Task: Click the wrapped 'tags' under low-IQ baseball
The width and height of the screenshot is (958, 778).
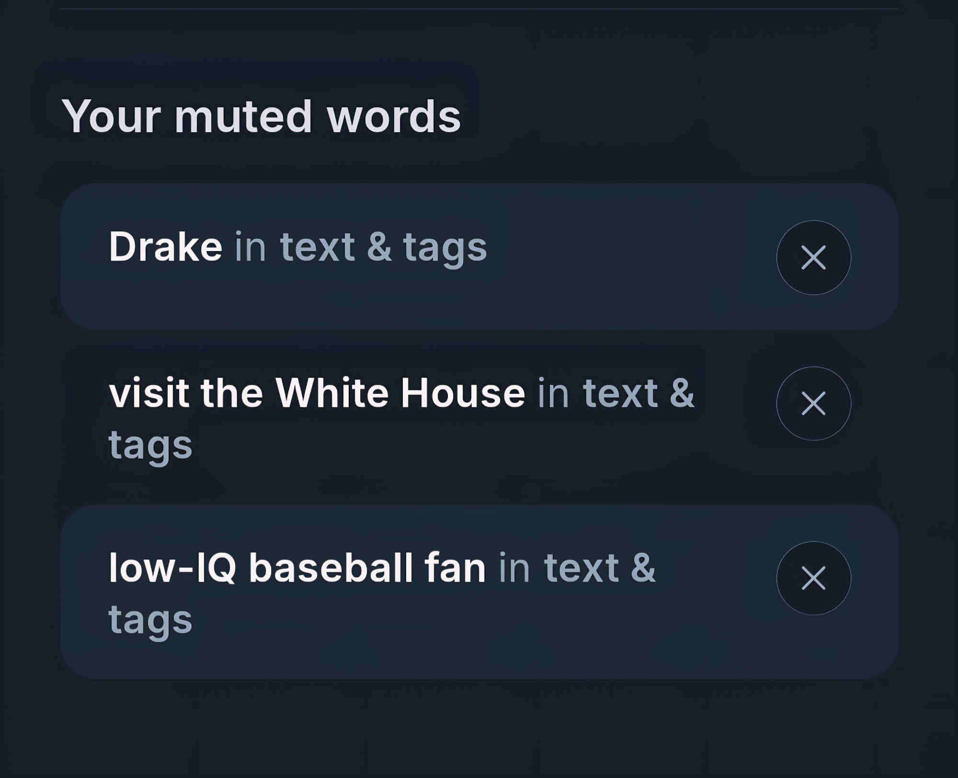Action: 150,620
